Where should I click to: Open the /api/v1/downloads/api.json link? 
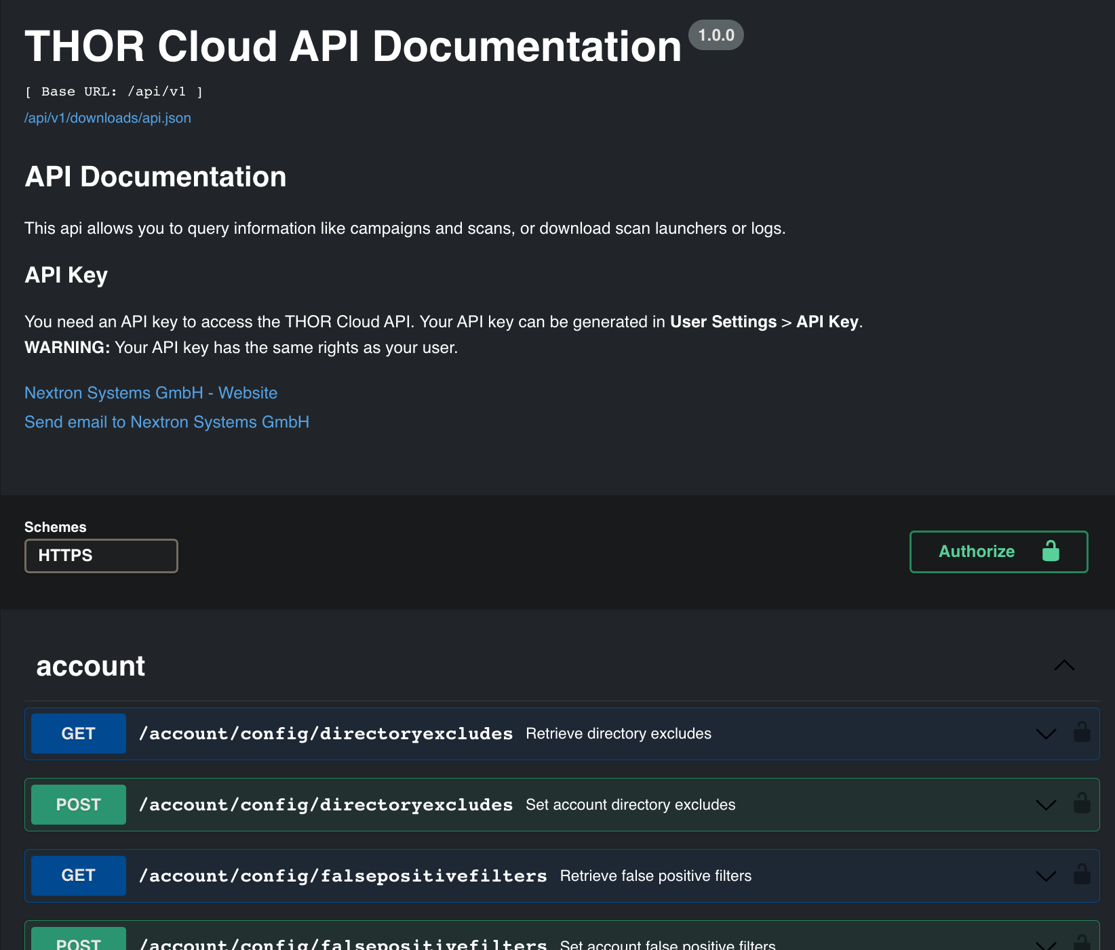[x=108, y=118]
